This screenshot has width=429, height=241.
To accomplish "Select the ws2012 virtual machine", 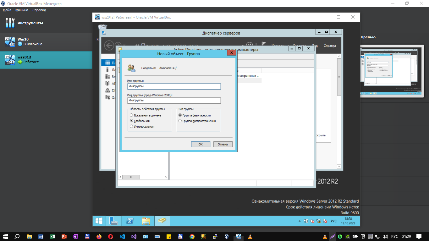I will [46, 60].
